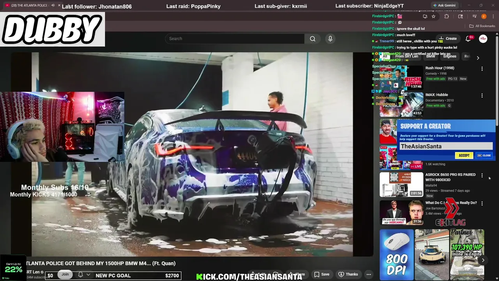The height and width of the screenshot is (281, 499).
Task: Click the LIVE badge on stream thumbnail
Action: (416, 166)
